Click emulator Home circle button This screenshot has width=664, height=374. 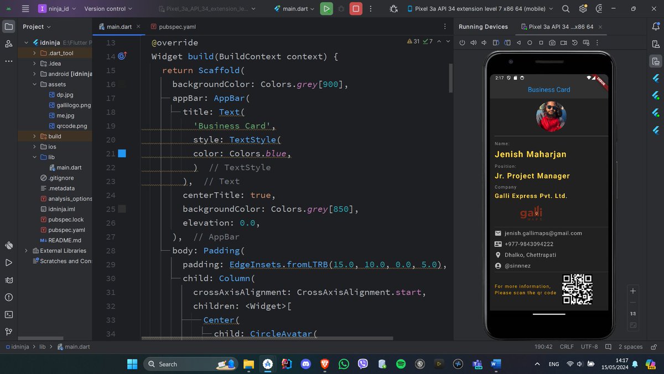pyautogui.click(x=530, y=43)
